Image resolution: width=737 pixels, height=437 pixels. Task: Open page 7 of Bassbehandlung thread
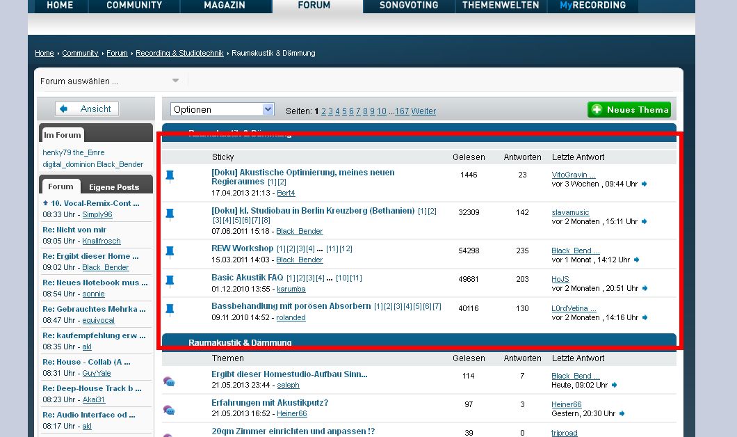(437, 307)
